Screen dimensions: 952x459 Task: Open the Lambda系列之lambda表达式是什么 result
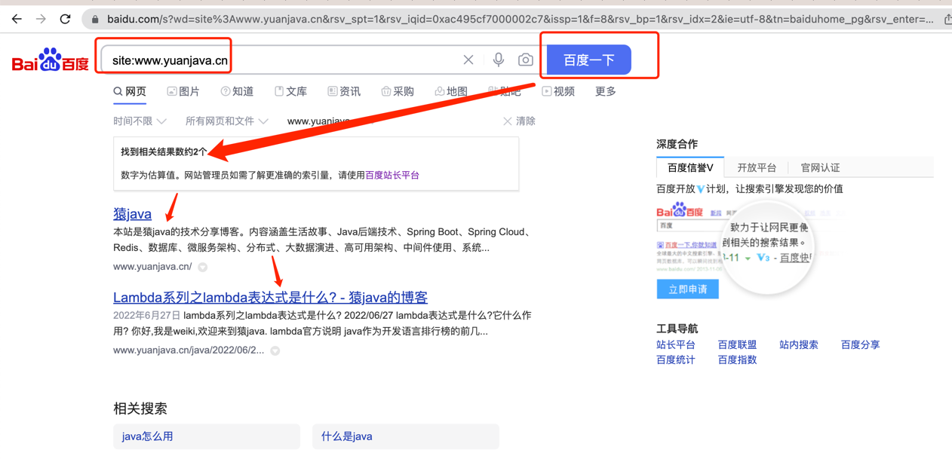click(270, 297)
